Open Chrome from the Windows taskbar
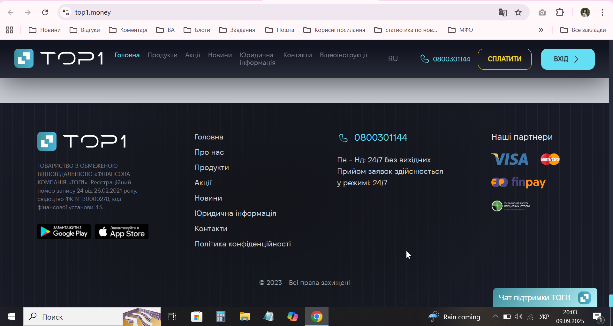The width and height of the screenshot is (613, 326). coord(317,316)
